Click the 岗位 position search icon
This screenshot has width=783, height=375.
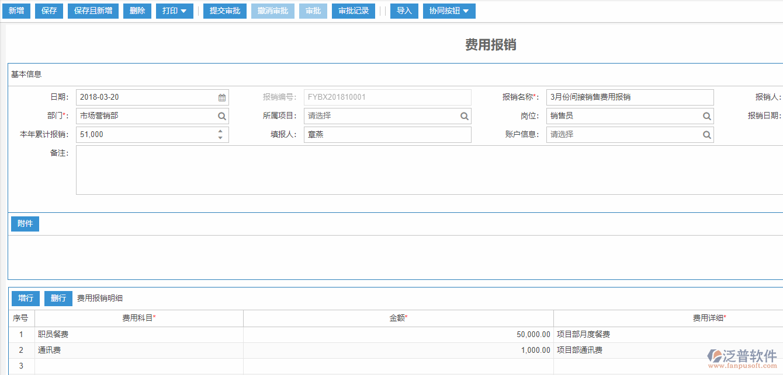click(706, 115)
